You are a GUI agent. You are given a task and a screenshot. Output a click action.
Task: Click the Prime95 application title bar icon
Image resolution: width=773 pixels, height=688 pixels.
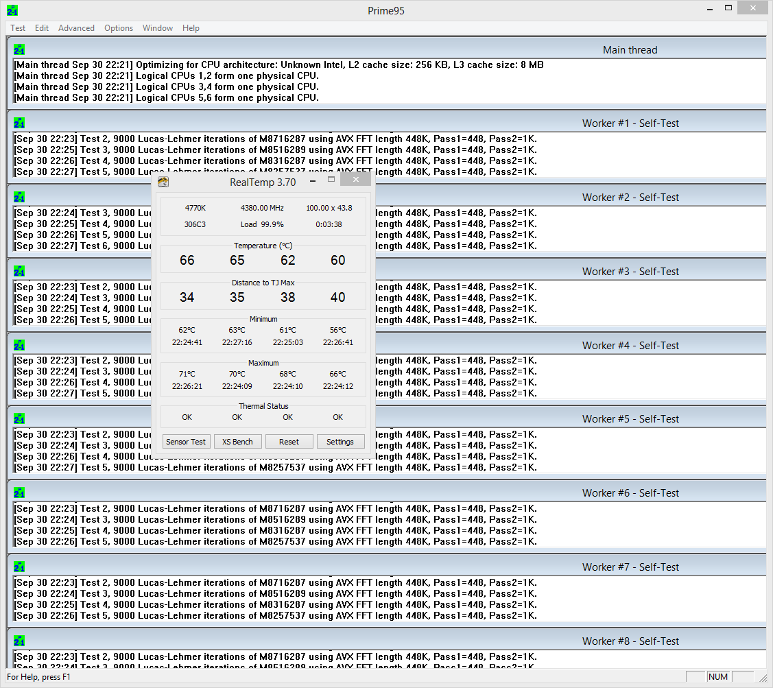12,10
